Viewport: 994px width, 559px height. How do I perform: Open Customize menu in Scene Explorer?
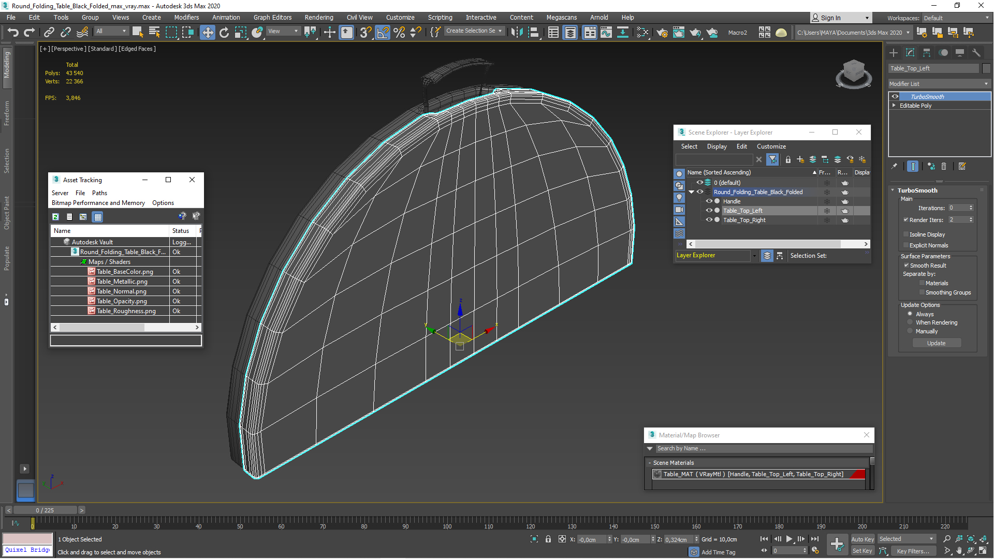tap(771, 146)
